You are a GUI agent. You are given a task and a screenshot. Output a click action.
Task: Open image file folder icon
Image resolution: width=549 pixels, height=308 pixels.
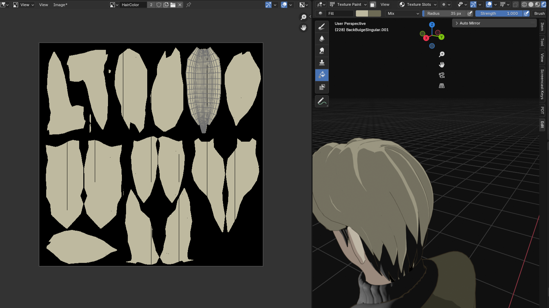click(x=173, y=5)
